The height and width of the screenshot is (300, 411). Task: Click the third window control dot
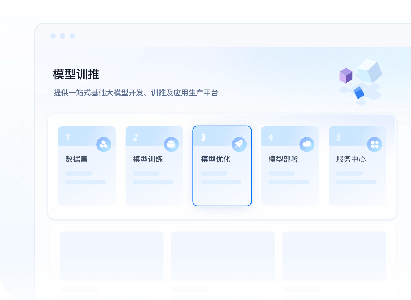click(72, 36)
